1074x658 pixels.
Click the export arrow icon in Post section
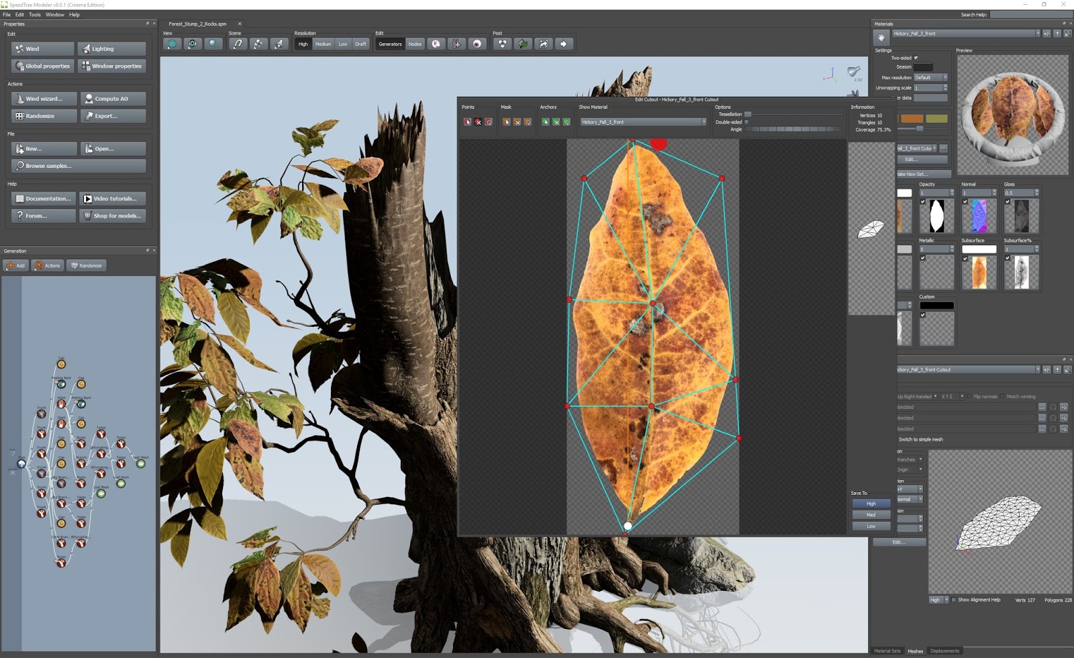tap(564, 44)
